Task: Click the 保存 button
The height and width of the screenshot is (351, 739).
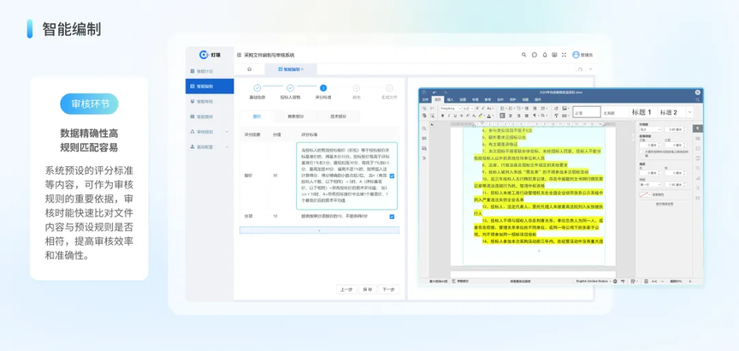Action: [367, 289]
